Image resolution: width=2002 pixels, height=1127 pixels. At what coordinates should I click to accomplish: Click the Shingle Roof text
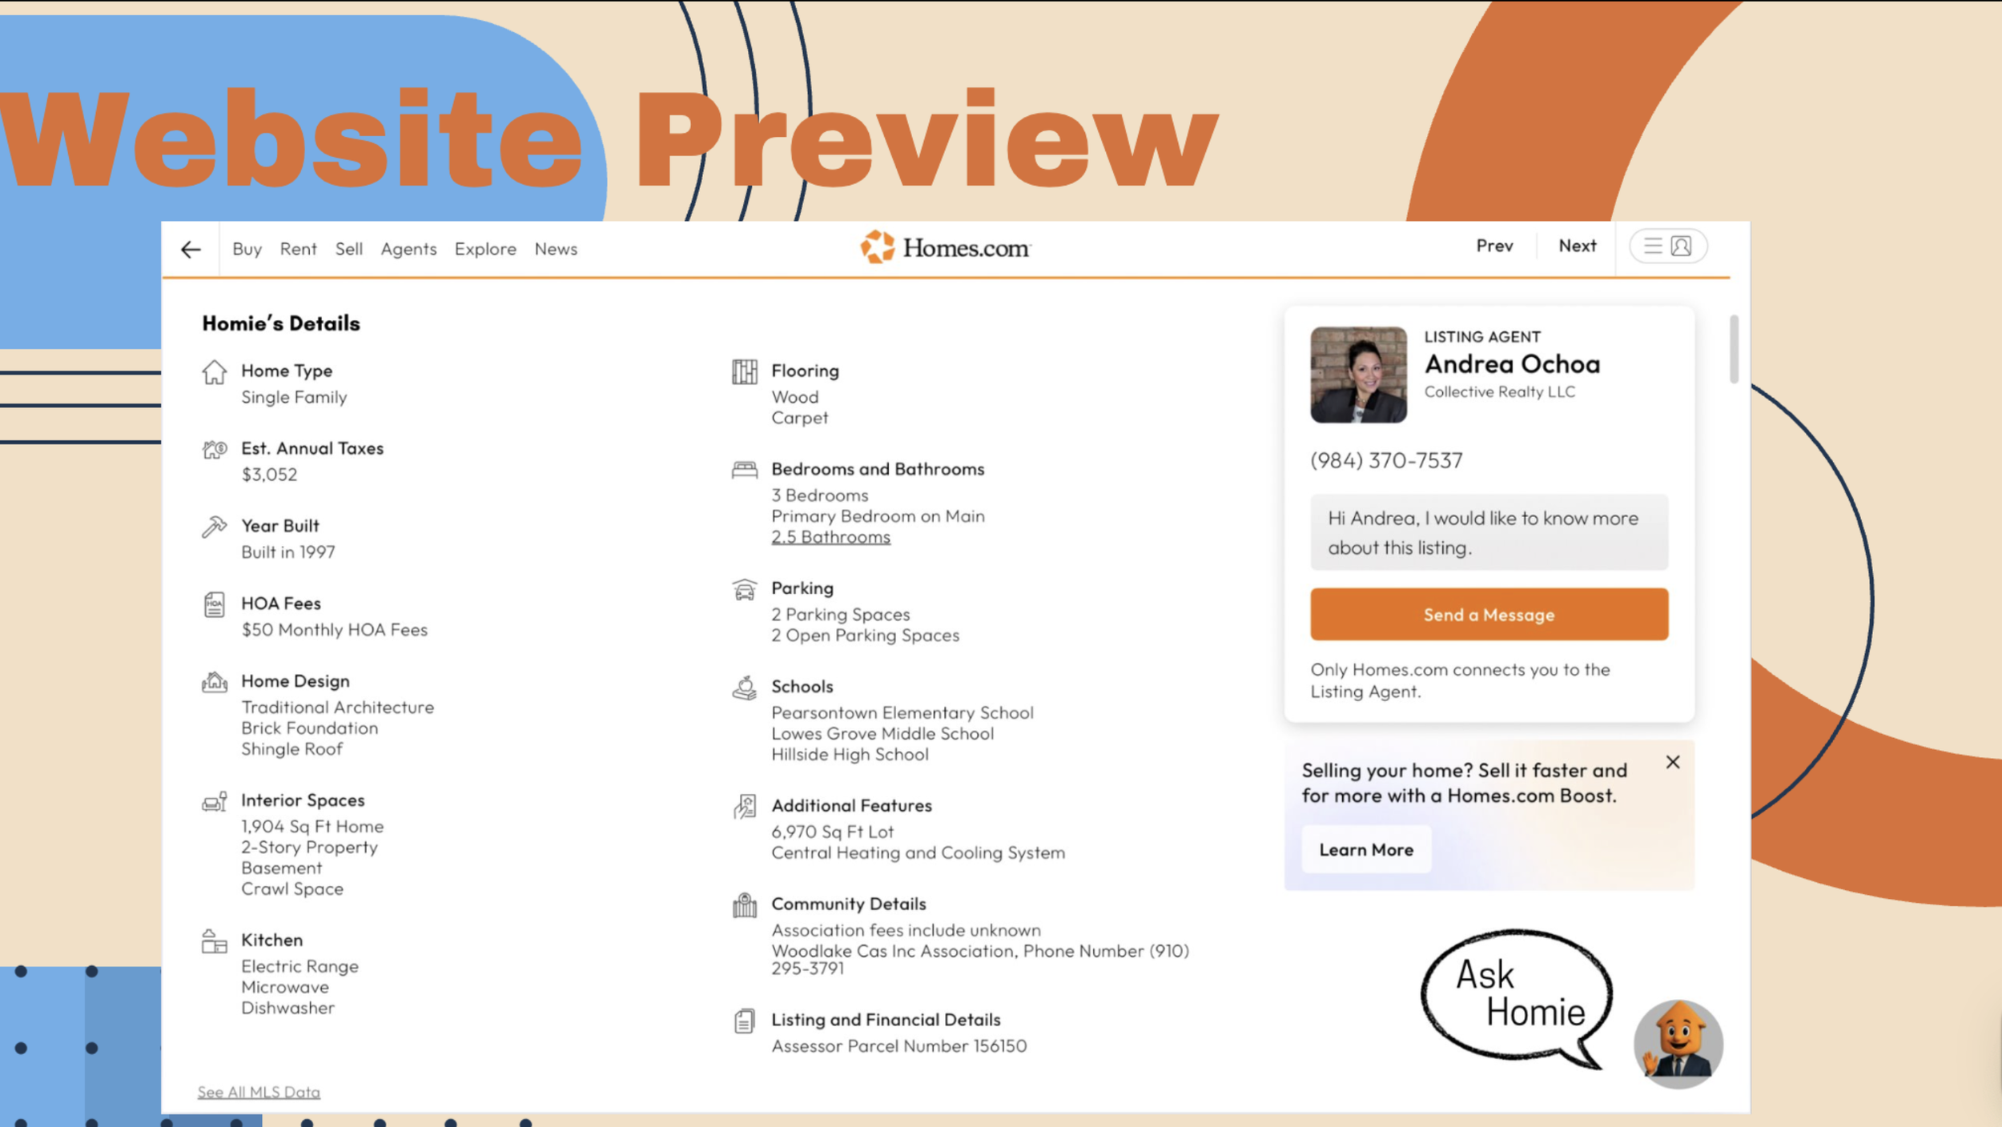(x=291, y=749)
